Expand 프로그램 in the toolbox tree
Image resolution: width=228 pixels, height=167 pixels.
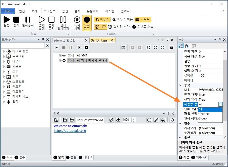pos(4,56)
